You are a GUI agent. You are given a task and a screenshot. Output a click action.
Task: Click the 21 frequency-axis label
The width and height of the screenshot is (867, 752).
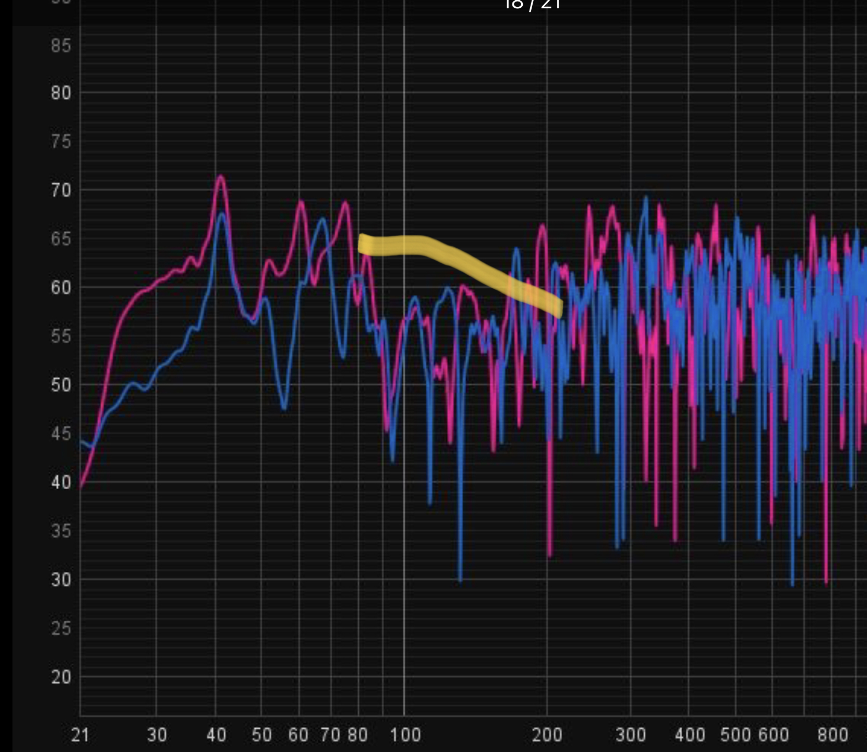tap(79, 735)
